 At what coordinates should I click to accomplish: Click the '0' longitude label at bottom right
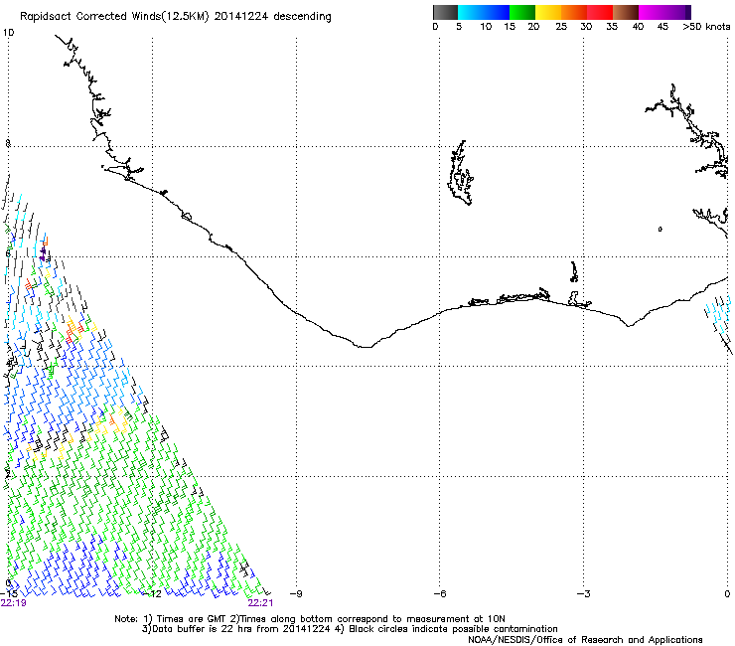pyautogui.click(x=727, y=593)
